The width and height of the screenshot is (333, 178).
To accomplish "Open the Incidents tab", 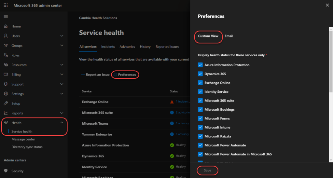I will [x=108, y=47].
